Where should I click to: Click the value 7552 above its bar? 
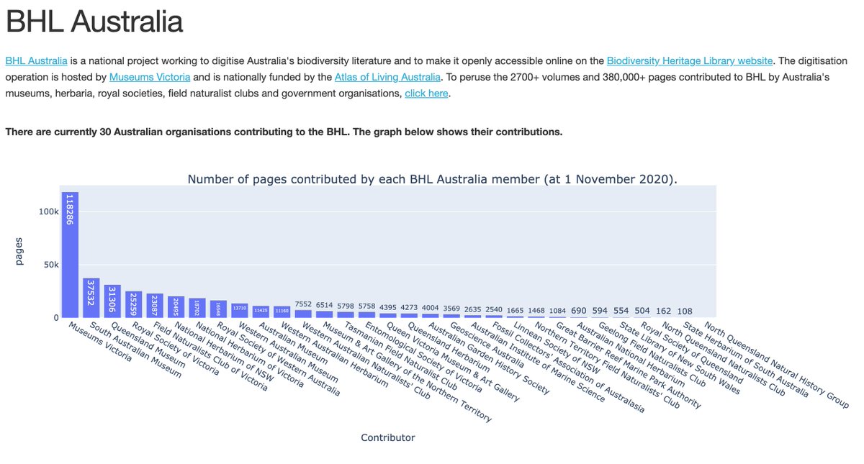coord(303,304)
